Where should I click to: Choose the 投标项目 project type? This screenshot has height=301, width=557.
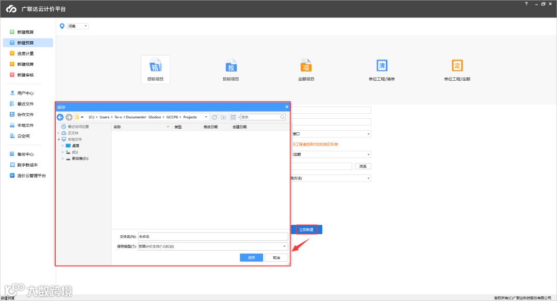point(231,69)
